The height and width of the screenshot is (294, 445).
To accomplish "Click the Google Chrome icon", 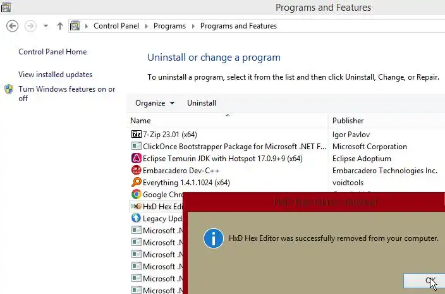I will 137,194.
